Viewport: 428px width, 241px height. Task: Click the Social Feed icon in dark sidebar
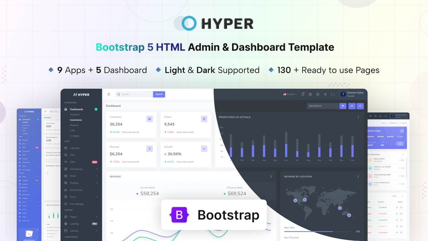pos(66,190)
